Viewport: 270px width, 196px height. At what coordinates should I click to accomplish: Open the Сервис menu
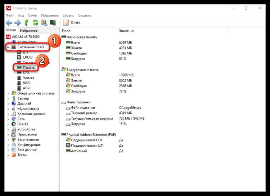[68, 15]
